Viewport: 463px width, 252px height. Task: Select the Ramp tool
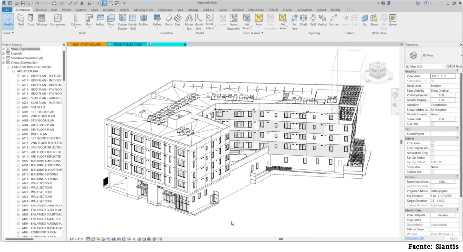169,21
